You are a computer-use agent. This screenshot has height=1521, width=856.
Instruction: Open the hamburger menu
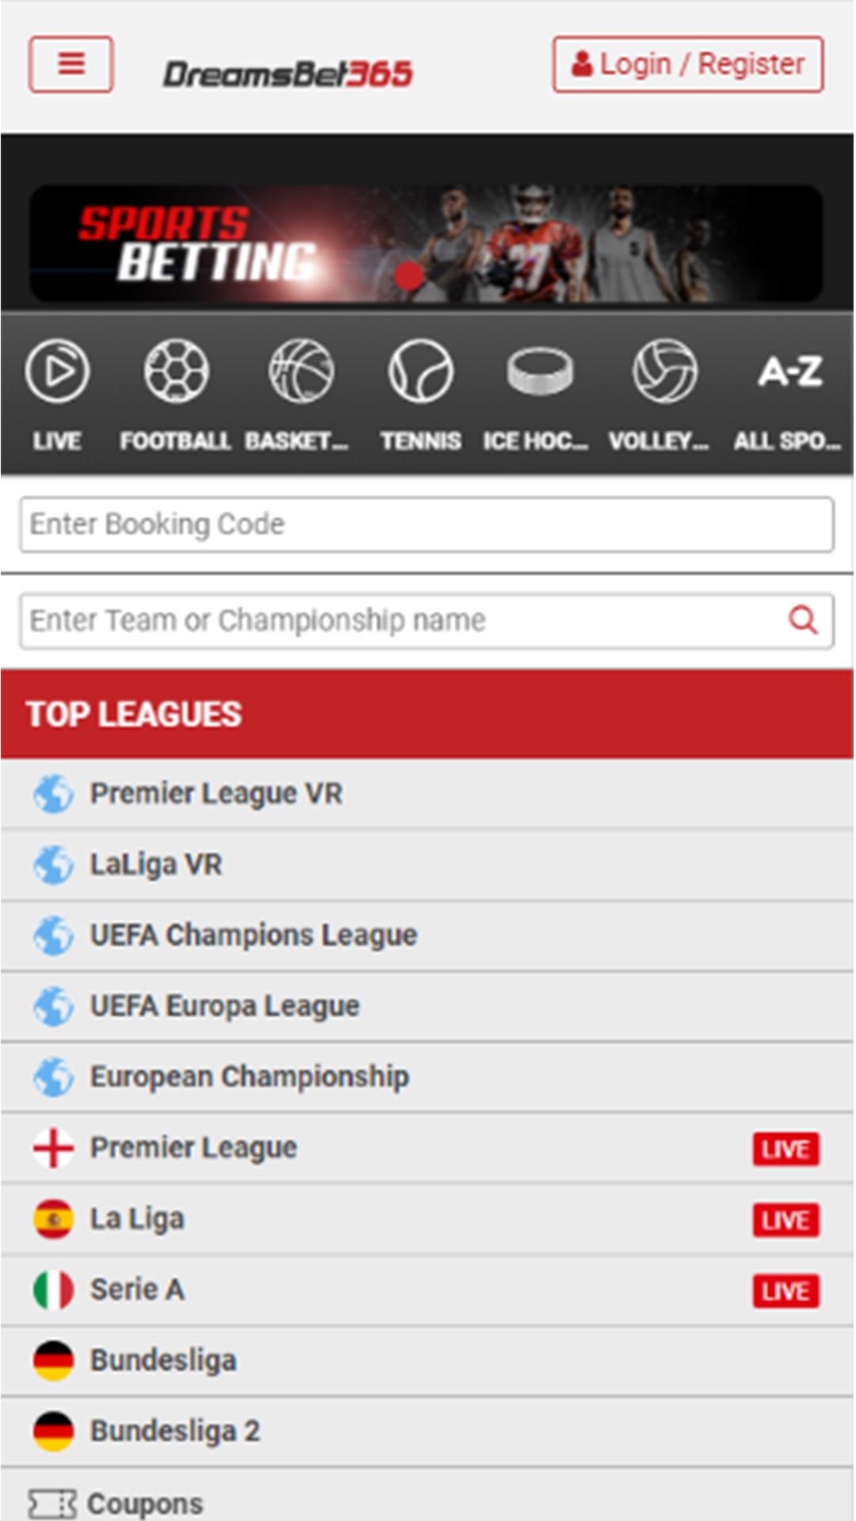click(71, 64)
